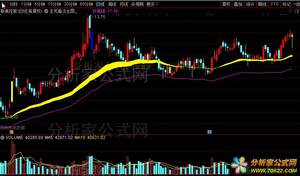The width and height of the screenshot is (300, 176).
Task: Click the MA10: 40621.02 readout
Action: [90, 138]
